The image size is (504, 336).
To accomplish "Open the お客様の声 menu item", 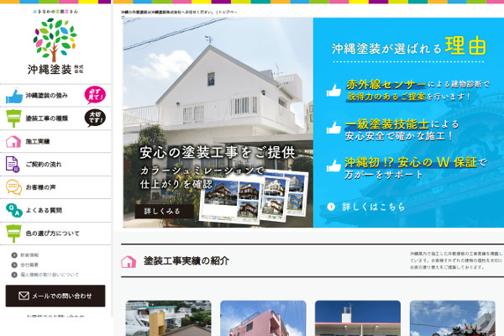I will 55,187.
